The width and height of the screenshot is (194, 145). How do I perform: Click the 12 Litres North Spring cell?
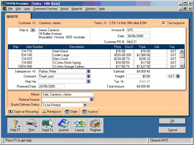pos(81,62)
